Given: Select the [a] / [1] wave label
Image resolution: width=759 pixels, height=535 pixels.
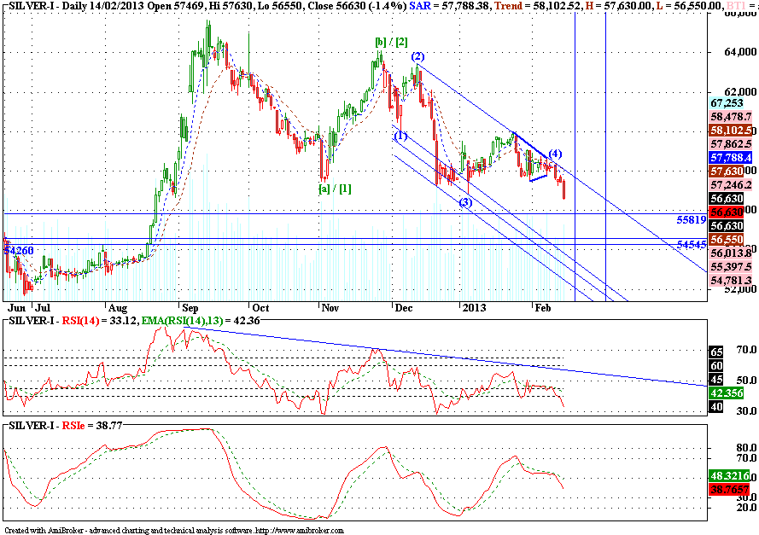Looking at the screenshot, I should pyautogui.click(x=335, y=189).
